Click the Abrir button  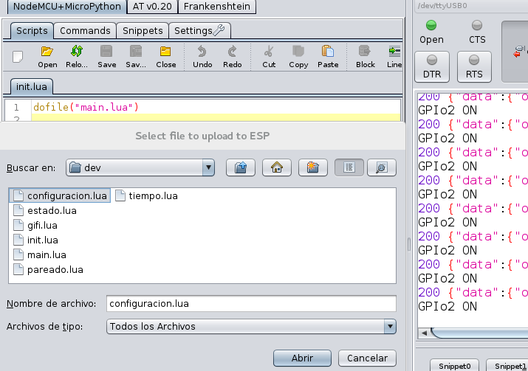(302, 358)
